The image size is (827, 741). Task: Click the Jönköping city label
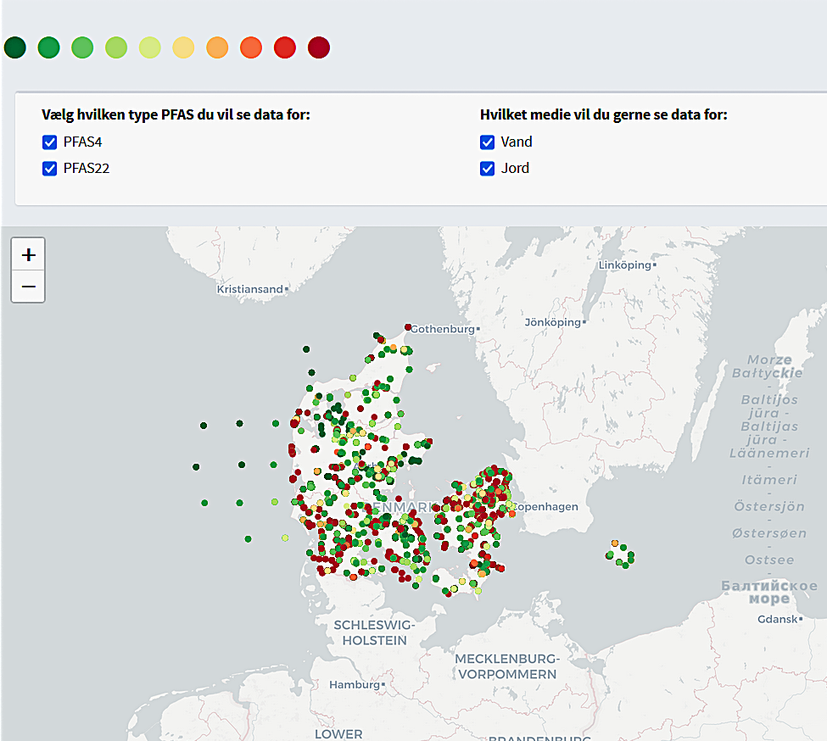(552, 322)
